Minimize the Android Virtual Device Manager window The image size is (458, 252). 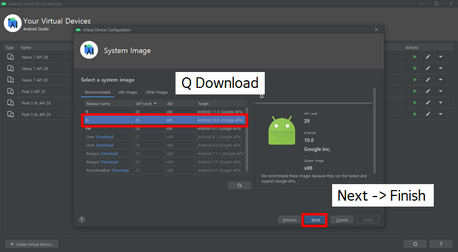(421, 4)
